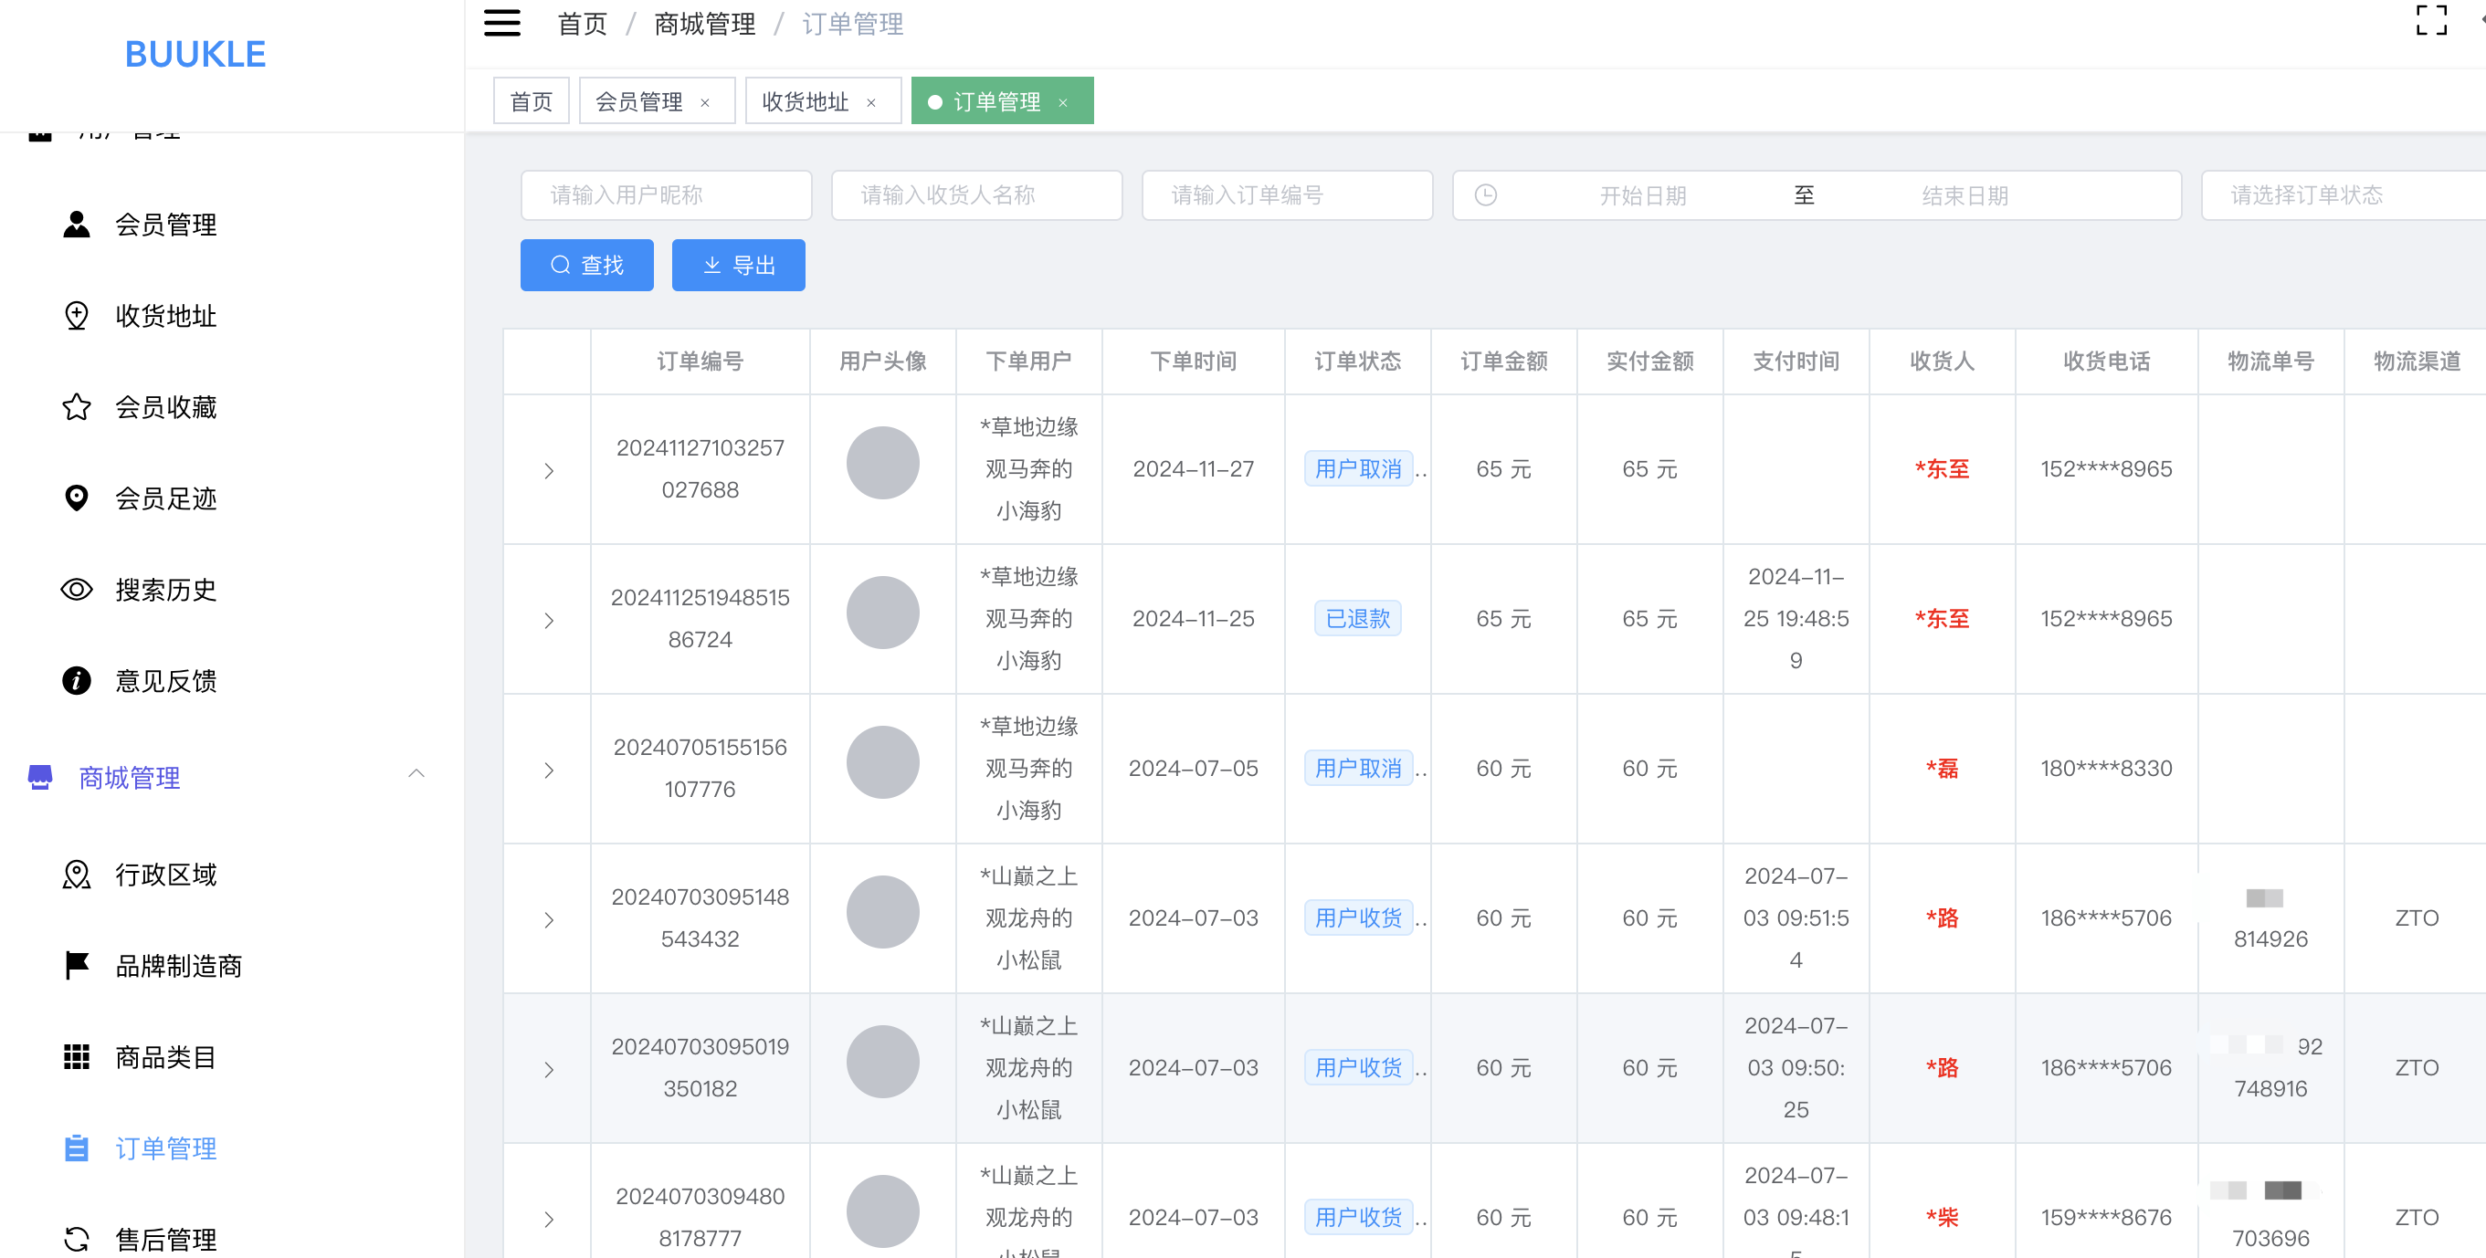Click the 下单时间 column header
2486x1258 pixels.
pos(1193,361)
